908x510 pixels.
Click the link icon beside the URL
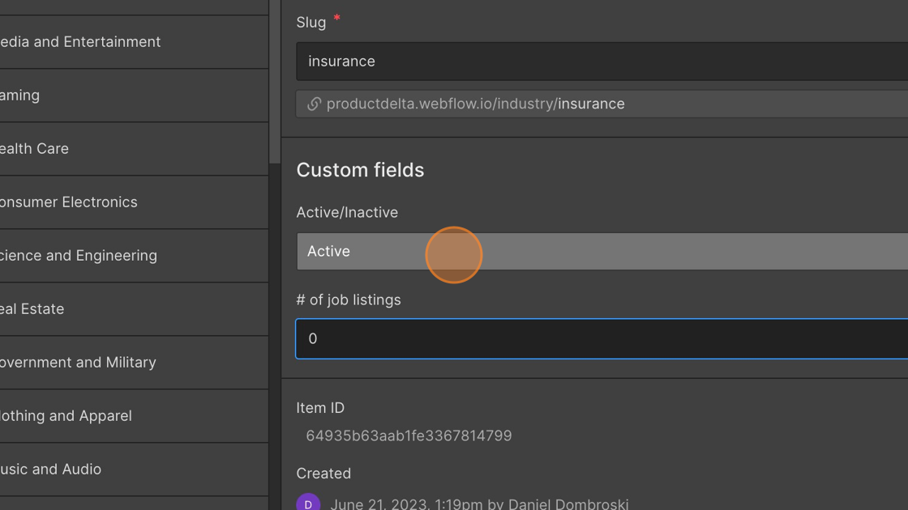pyautogui.click(x=314, y=104)
